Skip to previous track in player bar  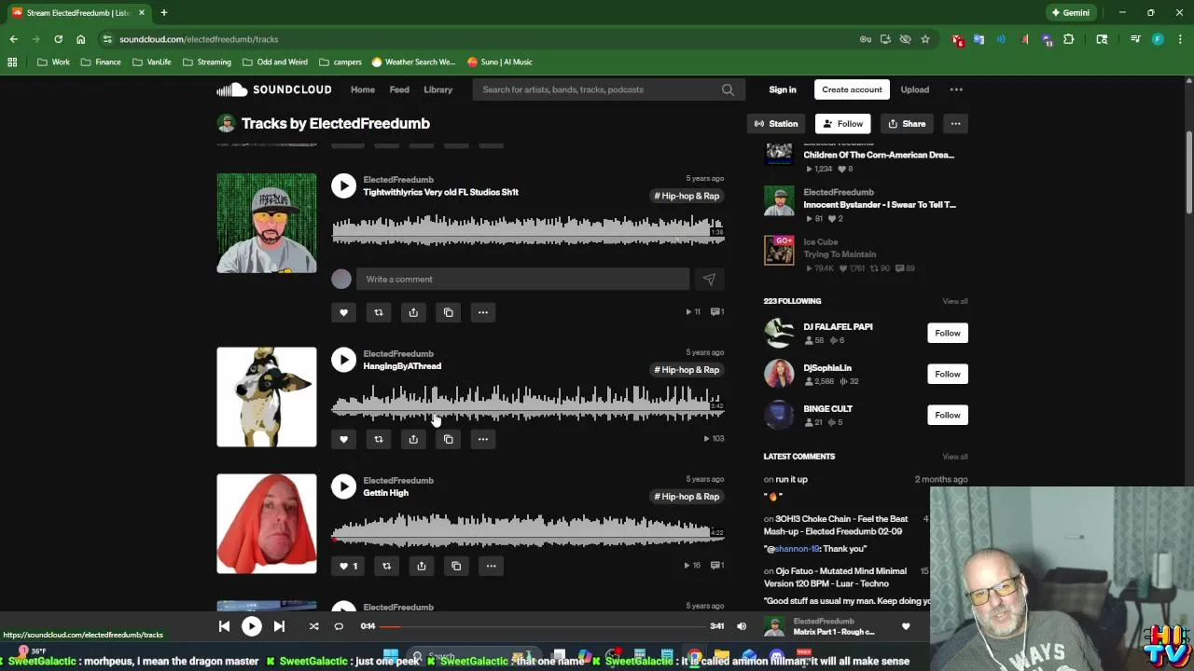point(224,626)
